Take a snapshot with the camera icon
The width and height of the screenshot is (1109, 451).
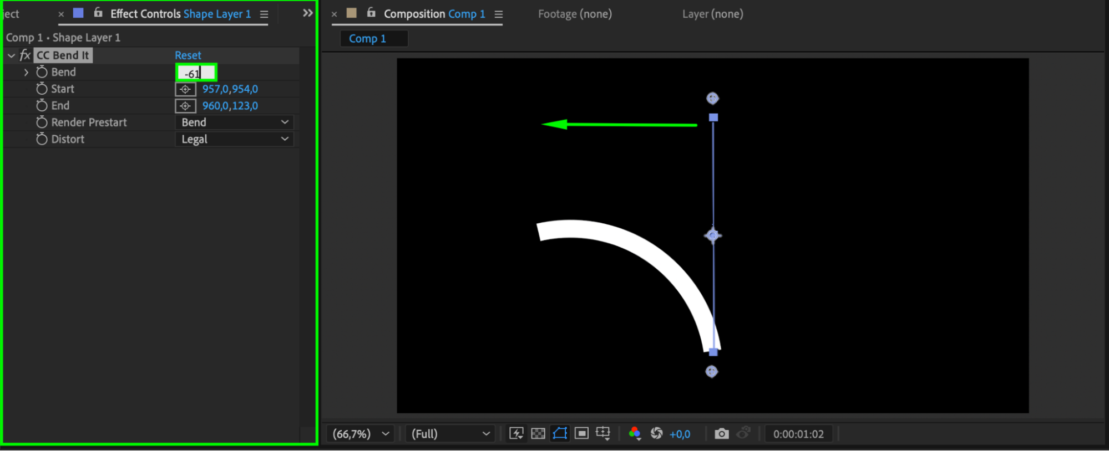tap(721, 434)
